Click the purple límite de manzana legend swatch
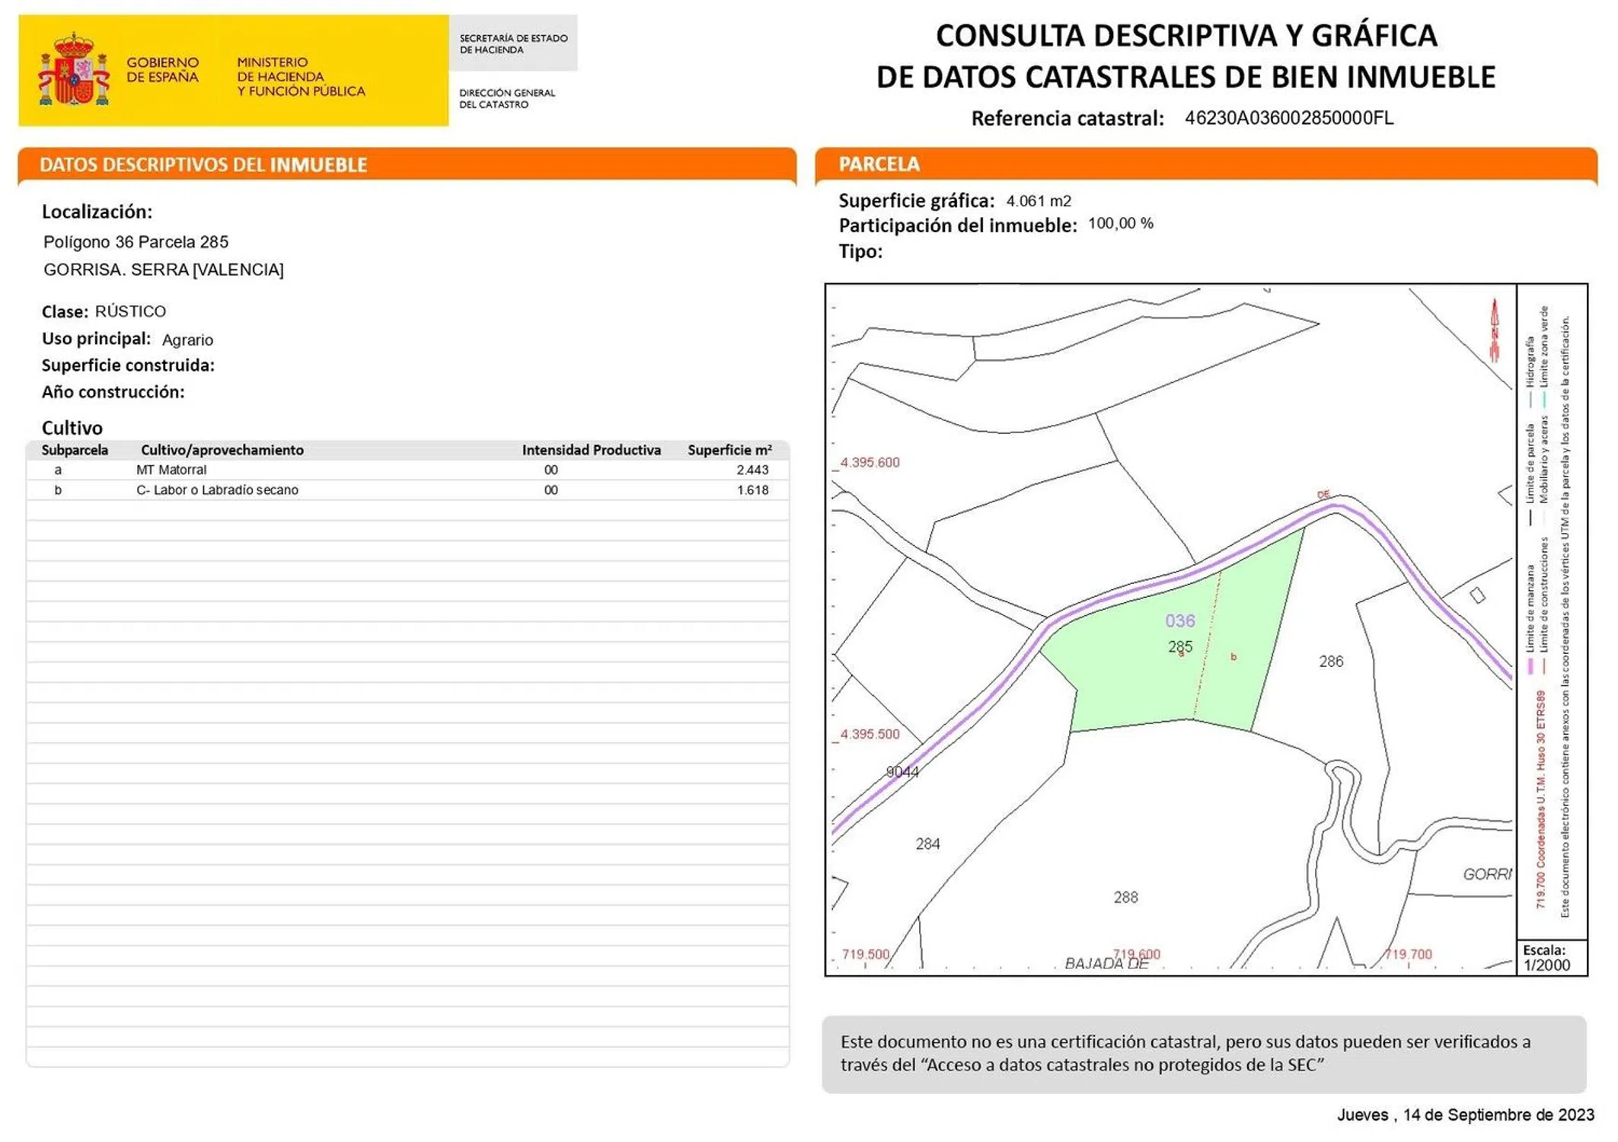Image resolution: width=1618 pixels, height=1142 pixels. [x=1530, y=666]
